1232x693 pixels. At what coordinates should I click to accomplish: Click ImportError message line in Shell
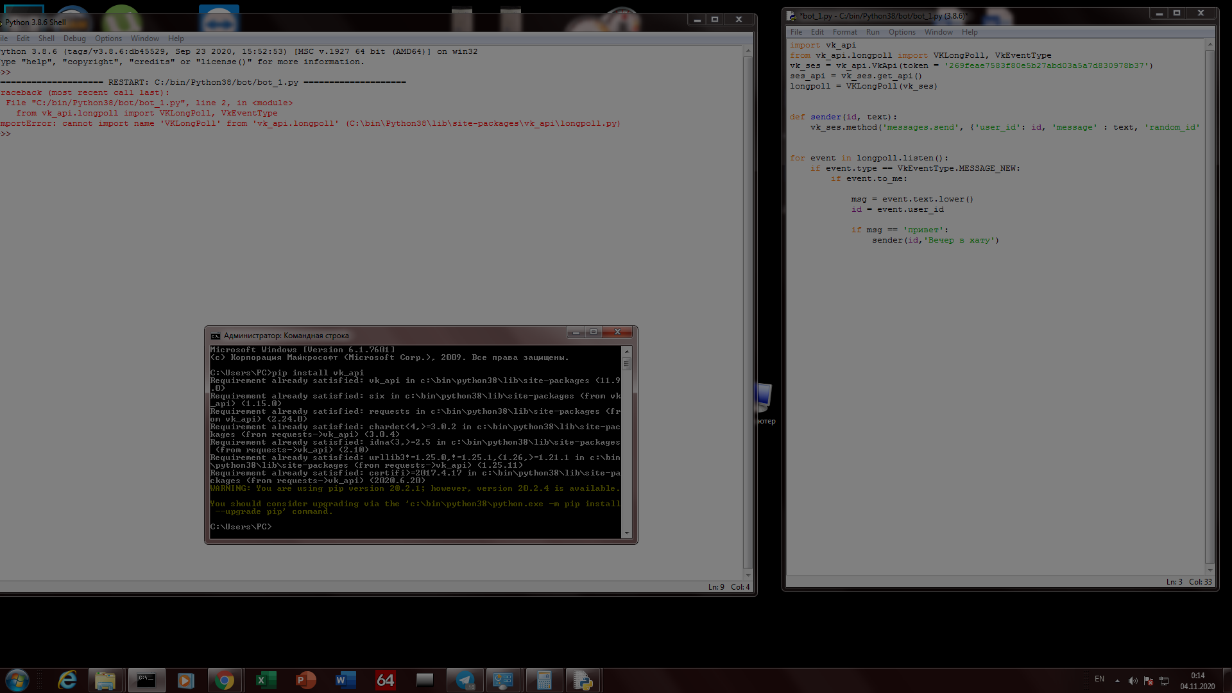click(x=311, y=123)
